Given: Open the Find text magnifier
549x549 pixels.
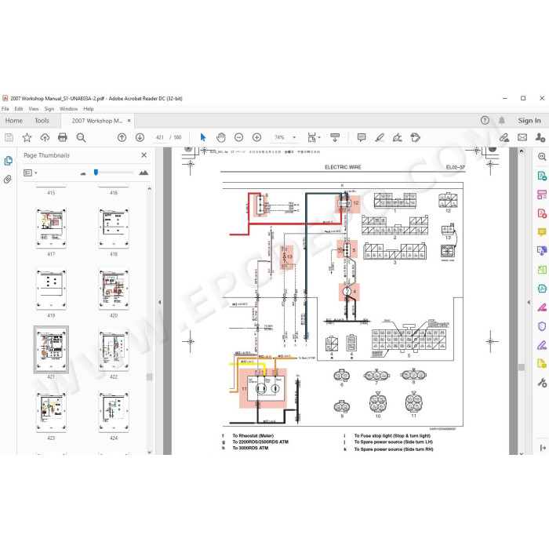Looking at the screenshot, I should 81,137.
